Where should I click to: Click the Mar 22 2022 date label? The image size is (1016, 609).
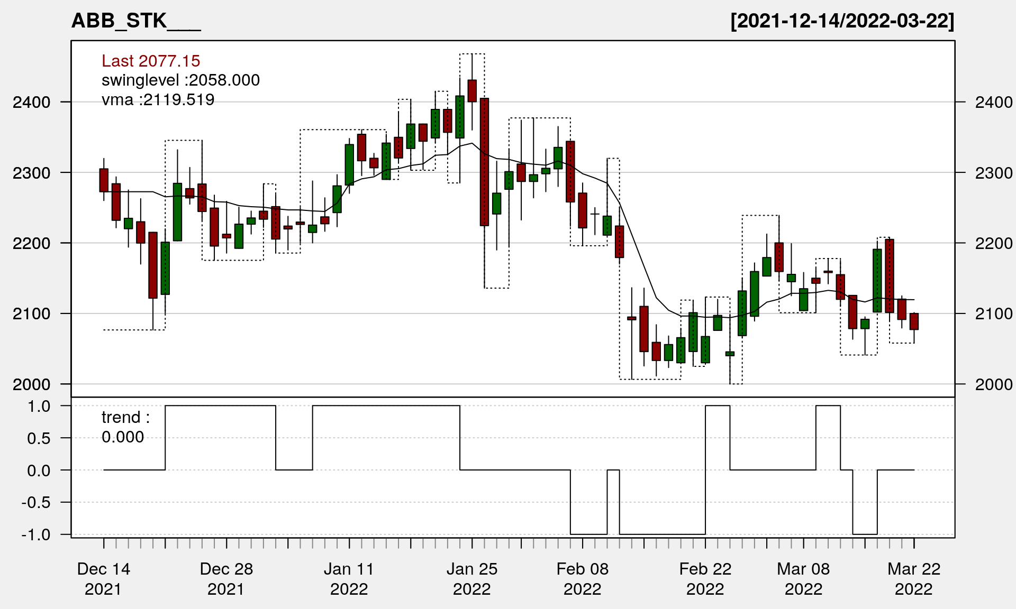coord(914,579)
